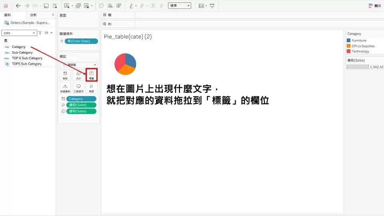This screenshot has width=384, height=216.
Task: Click the undo back arrow
Action: point(18,6)
